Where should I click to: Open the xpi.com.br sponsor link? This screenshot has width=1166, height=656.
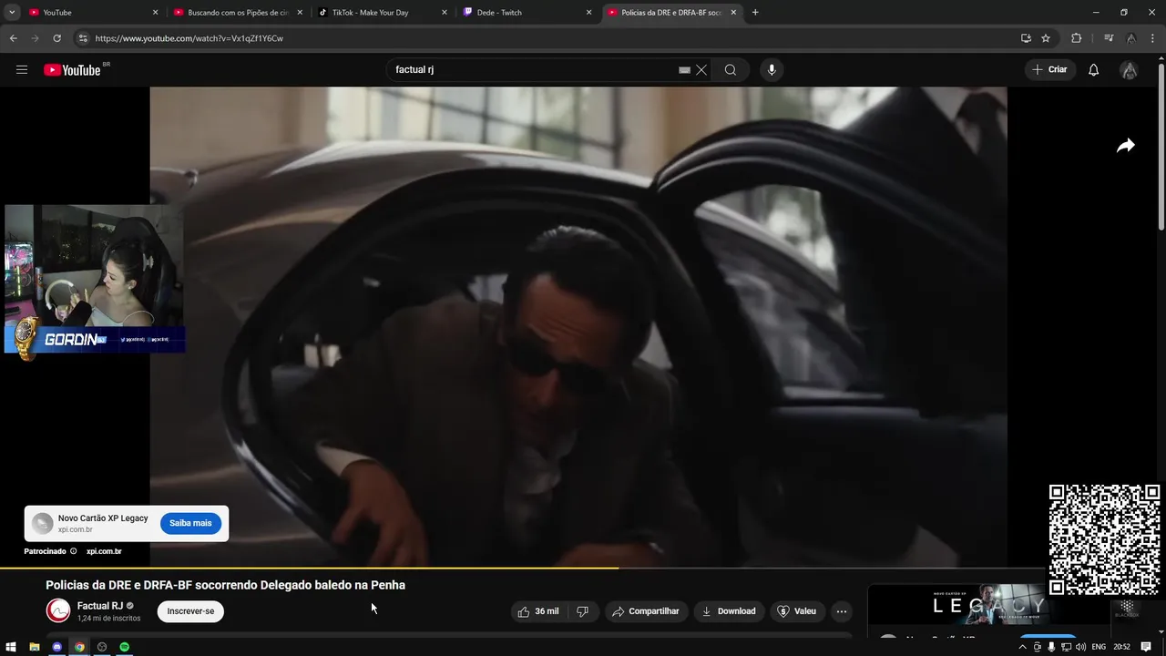pos(104,551)
